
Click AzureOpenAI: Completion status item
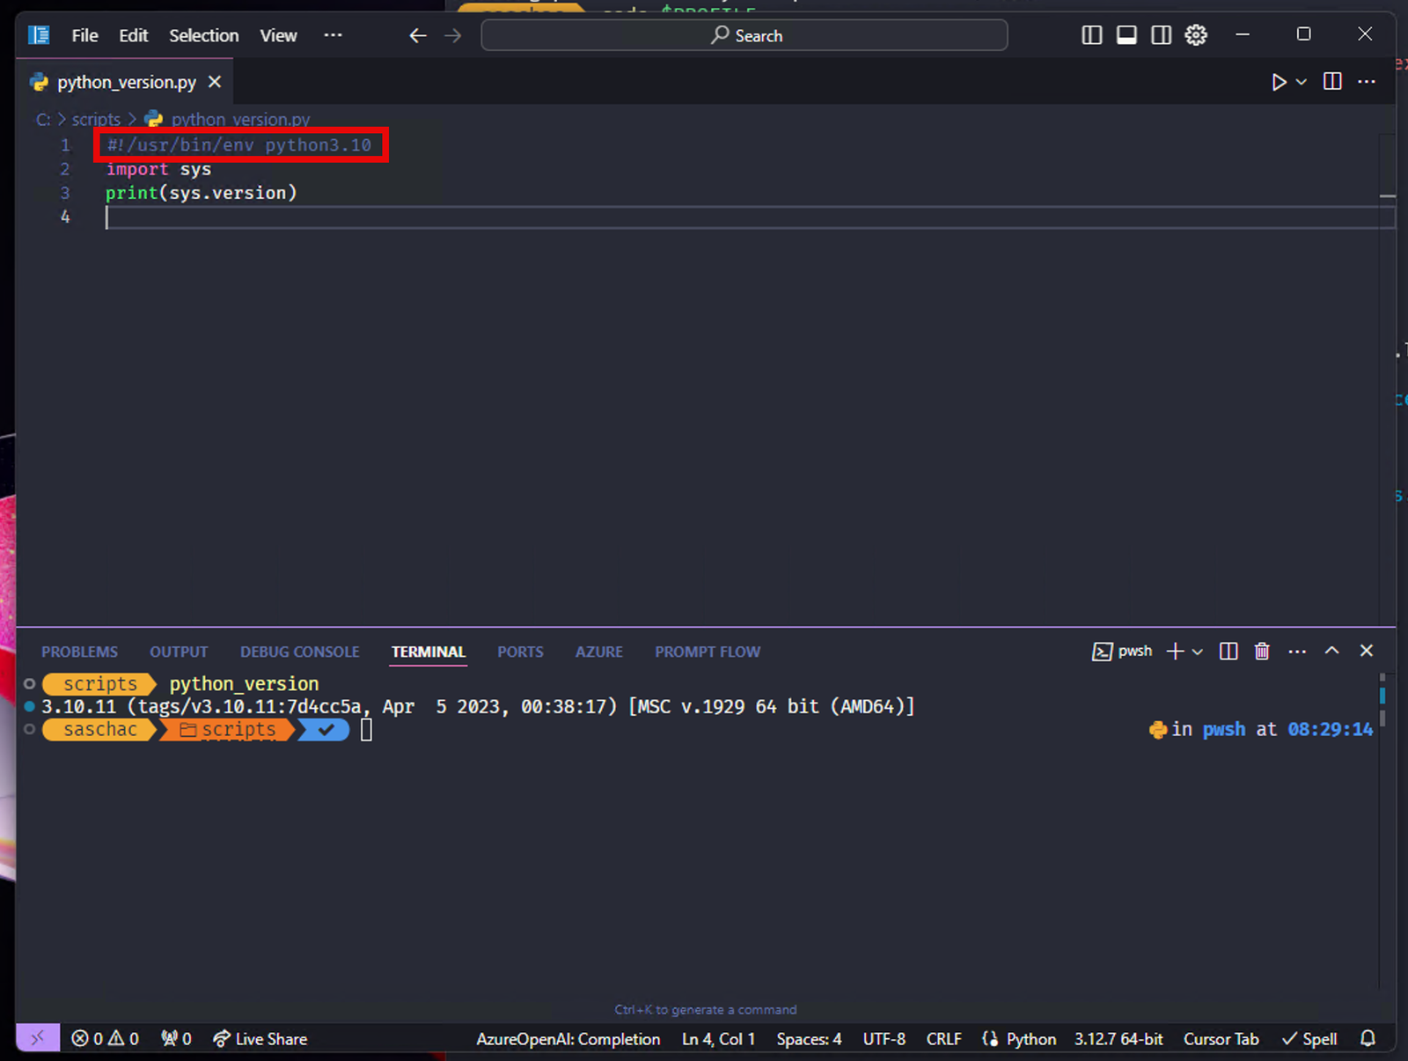pyautogui.click(x=568, y=1039)
